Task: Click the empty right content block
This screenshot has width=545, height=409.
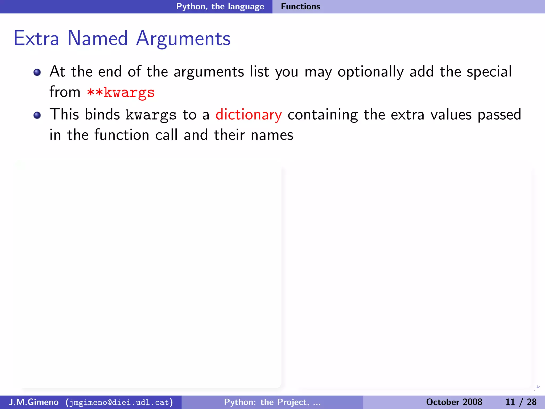Action: 407,277
